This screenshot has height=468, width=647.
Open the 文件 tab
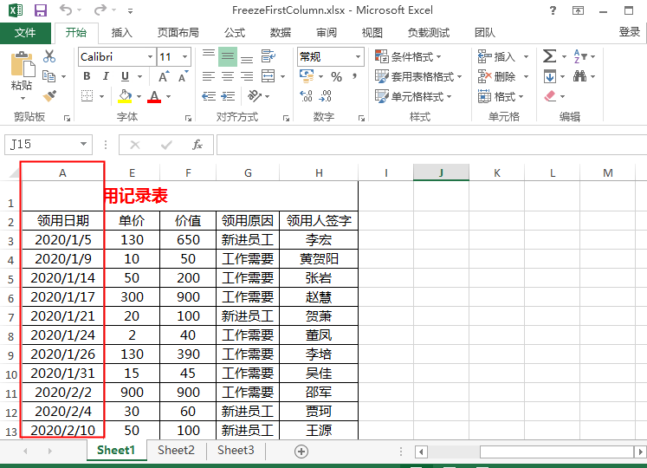25,33
